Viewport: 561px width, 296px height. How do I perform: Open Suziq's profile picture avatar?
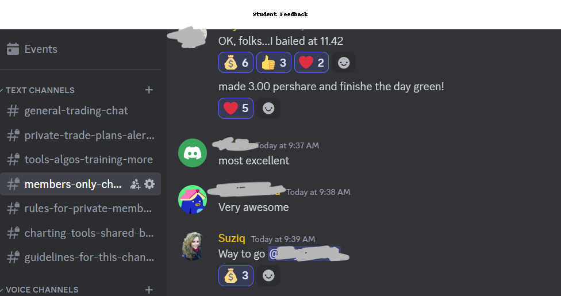click(193, 246)
